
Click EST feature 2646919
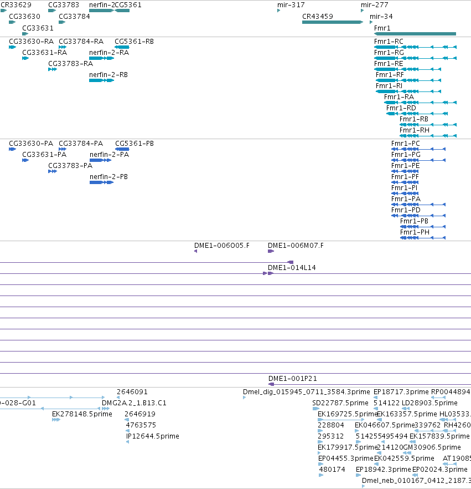pos(126,420)
